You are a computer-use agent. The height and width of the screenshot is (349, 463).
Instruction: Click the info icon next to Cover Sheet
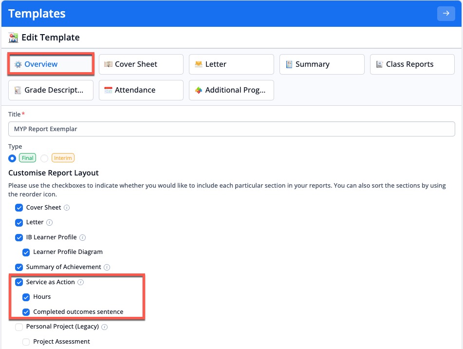pyautogui.click(x=67, y=208)
